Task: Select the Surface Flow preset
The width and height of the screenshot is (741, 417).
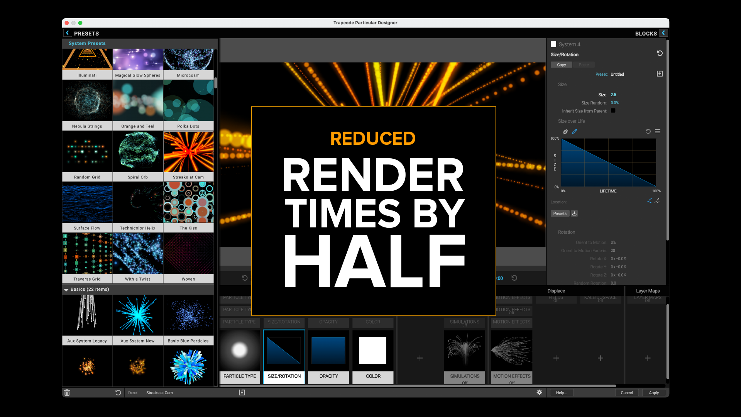Action: (x=87, y=207)
